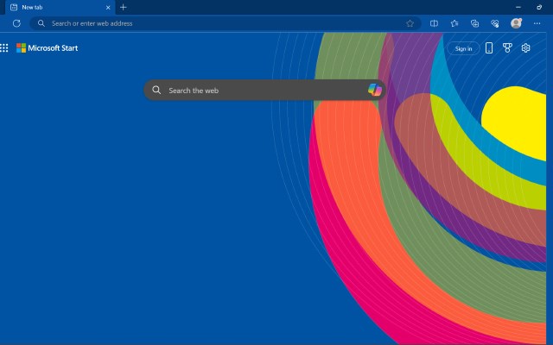Refresh the page with the reload icon

16,23
